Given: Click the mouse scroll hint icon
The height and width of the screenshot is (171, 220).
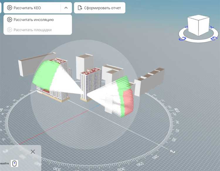Looking at the screenshot, I should tap(15, 163).
